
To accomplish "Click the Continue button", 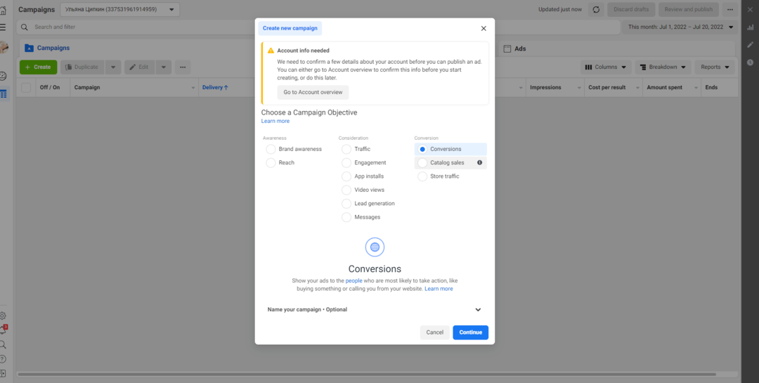I will [x=470, y=332].
